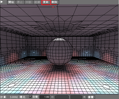Click the 中斷 (Interrupt) button
This screenshot has width=119, height=99.
(x=29, y=2)
